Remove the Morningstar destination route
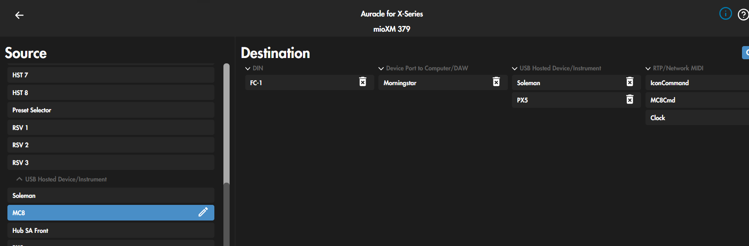Screen dimensions: 749x246 [x=496, y=82]
